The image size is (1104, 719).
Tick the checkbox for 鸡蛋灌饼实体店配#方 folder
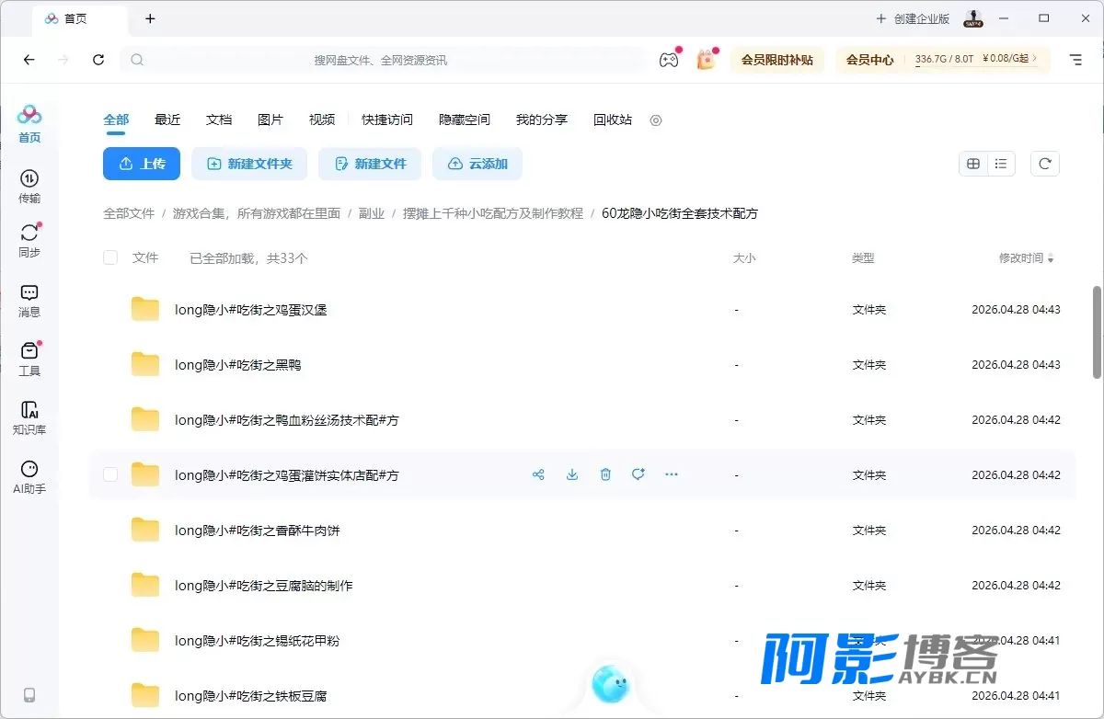(x=110, y=474)
